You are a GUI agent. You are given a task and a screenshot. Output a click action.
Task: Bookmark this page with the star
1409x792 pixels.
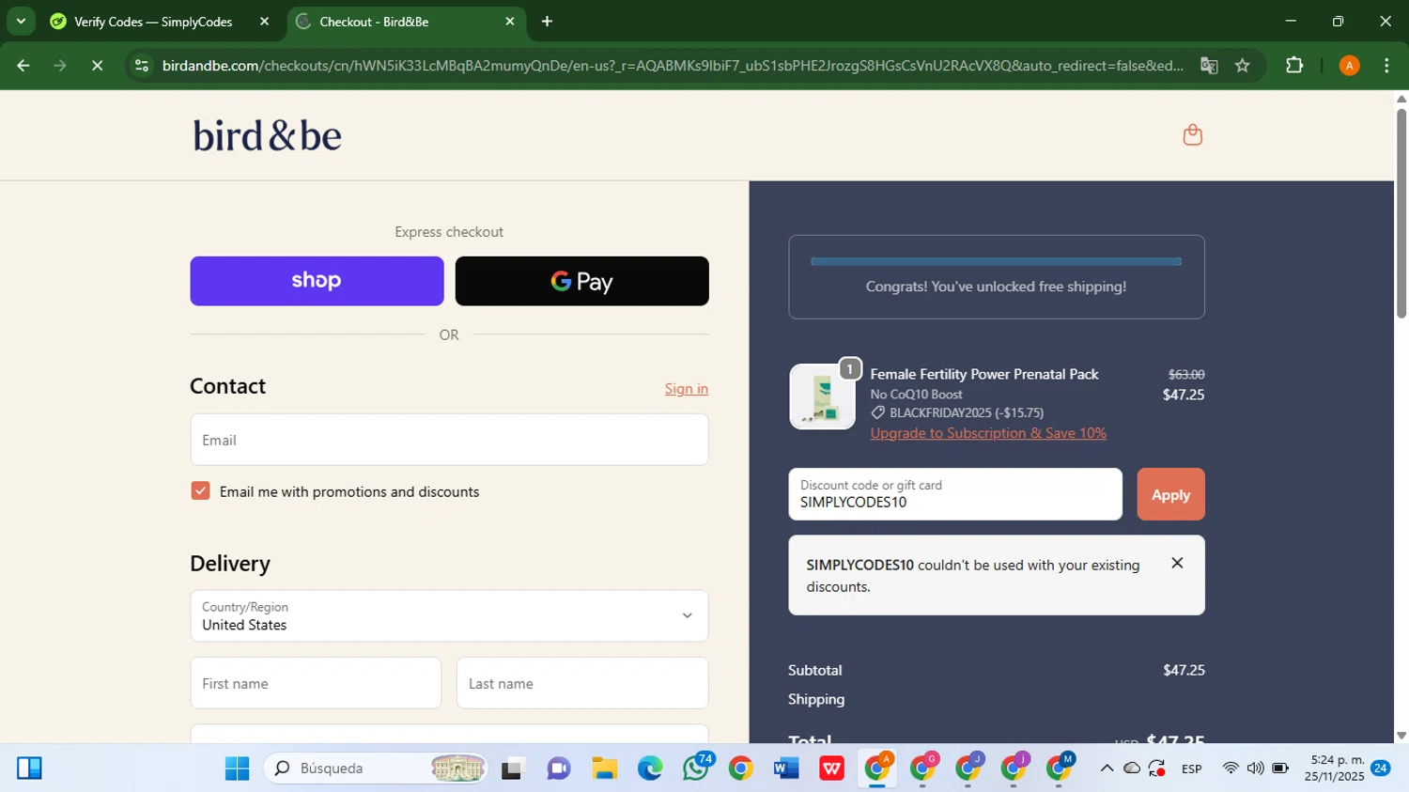tap(1243, 66)
